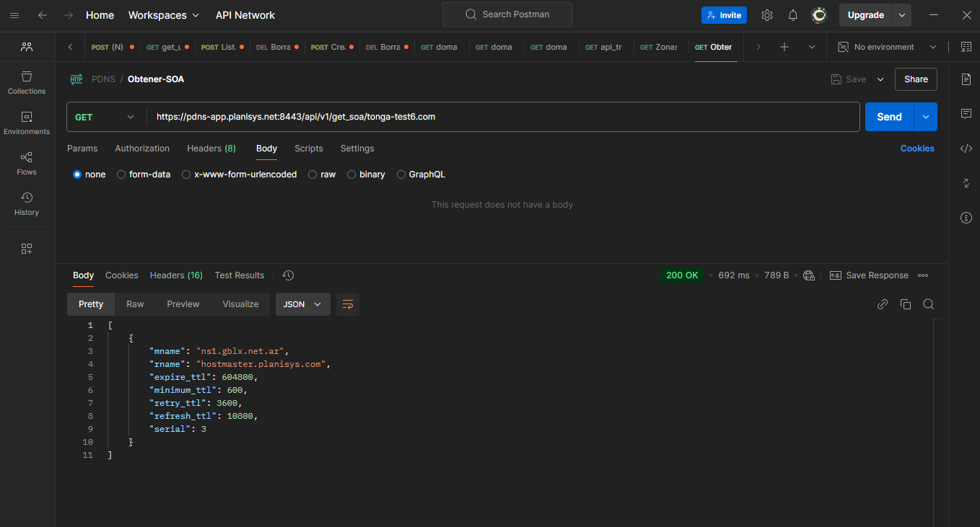Open the Collections sidebar panel
The height and width of the screenshot is (527, 980).
(27, 83)
